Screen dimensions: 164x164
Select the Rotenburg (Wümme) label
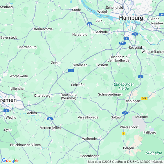pos(69,96)
